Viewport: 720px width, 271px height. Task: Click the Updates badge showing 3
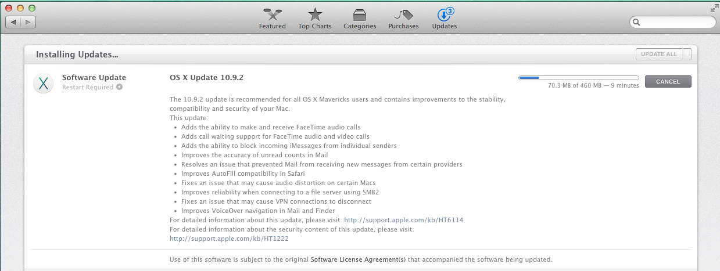point(450,10)
